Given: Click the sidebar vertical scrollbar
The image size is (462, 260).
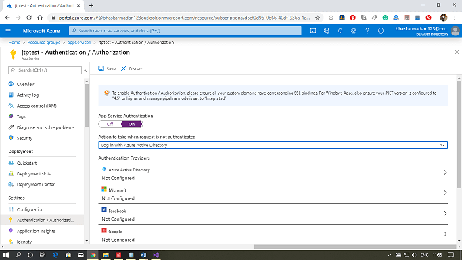Looking at the screenshot, I should pos(87,105).
